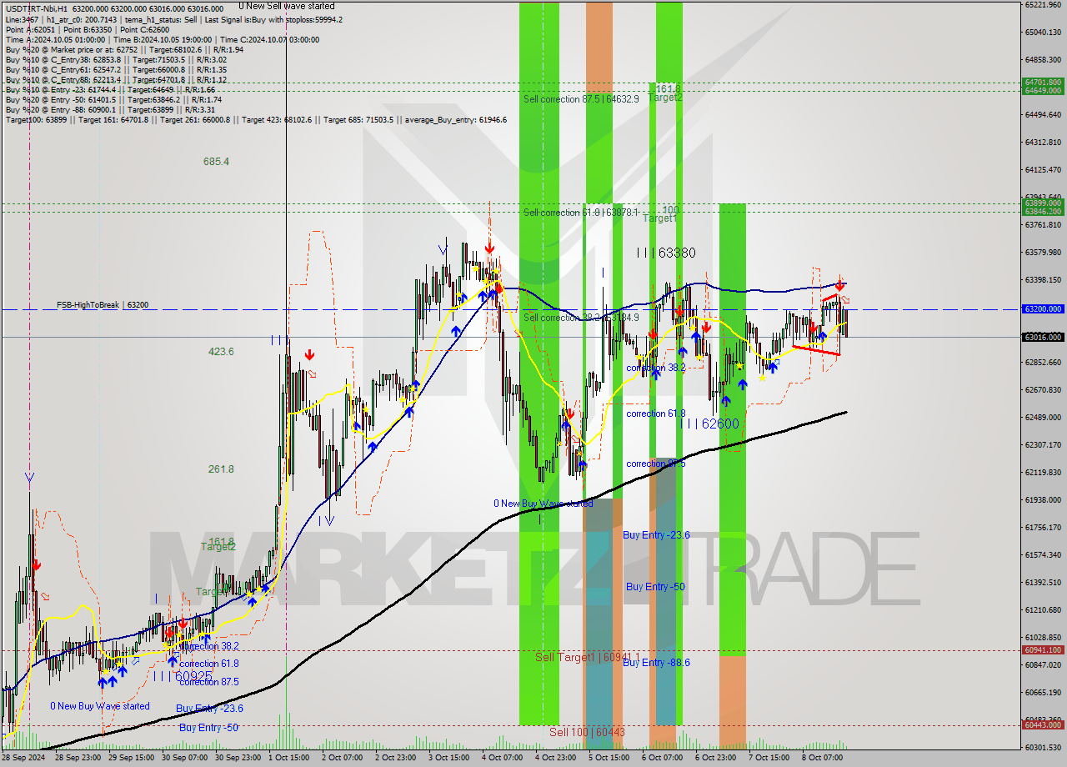Viewport: 1067px width, 767px height.
Task: Click the 'I I I 60925' level label
Action: click(183, 675)
